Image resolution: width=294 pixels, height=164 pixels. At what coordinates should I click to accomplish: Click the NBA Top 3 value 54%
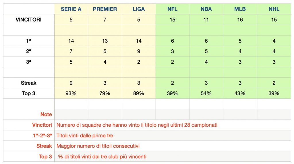(x=206, y=93)
